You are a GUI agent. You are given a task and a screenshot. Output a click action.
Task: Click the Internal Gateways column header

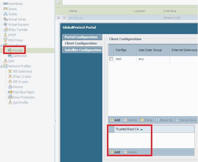coord(184,50)
